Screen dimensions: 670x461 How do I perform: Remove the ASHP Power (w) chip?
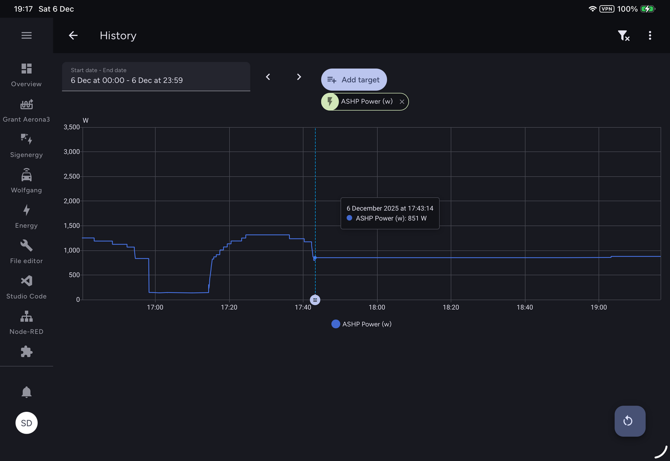(x=402, y=102)
